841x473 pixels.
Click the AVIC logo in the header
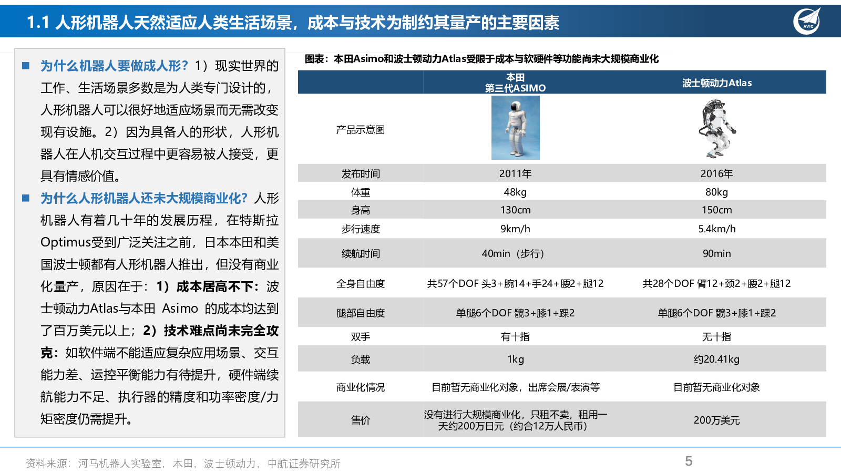pos(807,21)
